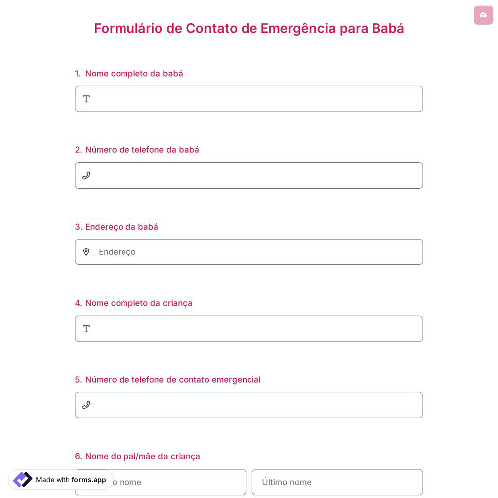Click the text icon in the criança name field

click(86, 329)
